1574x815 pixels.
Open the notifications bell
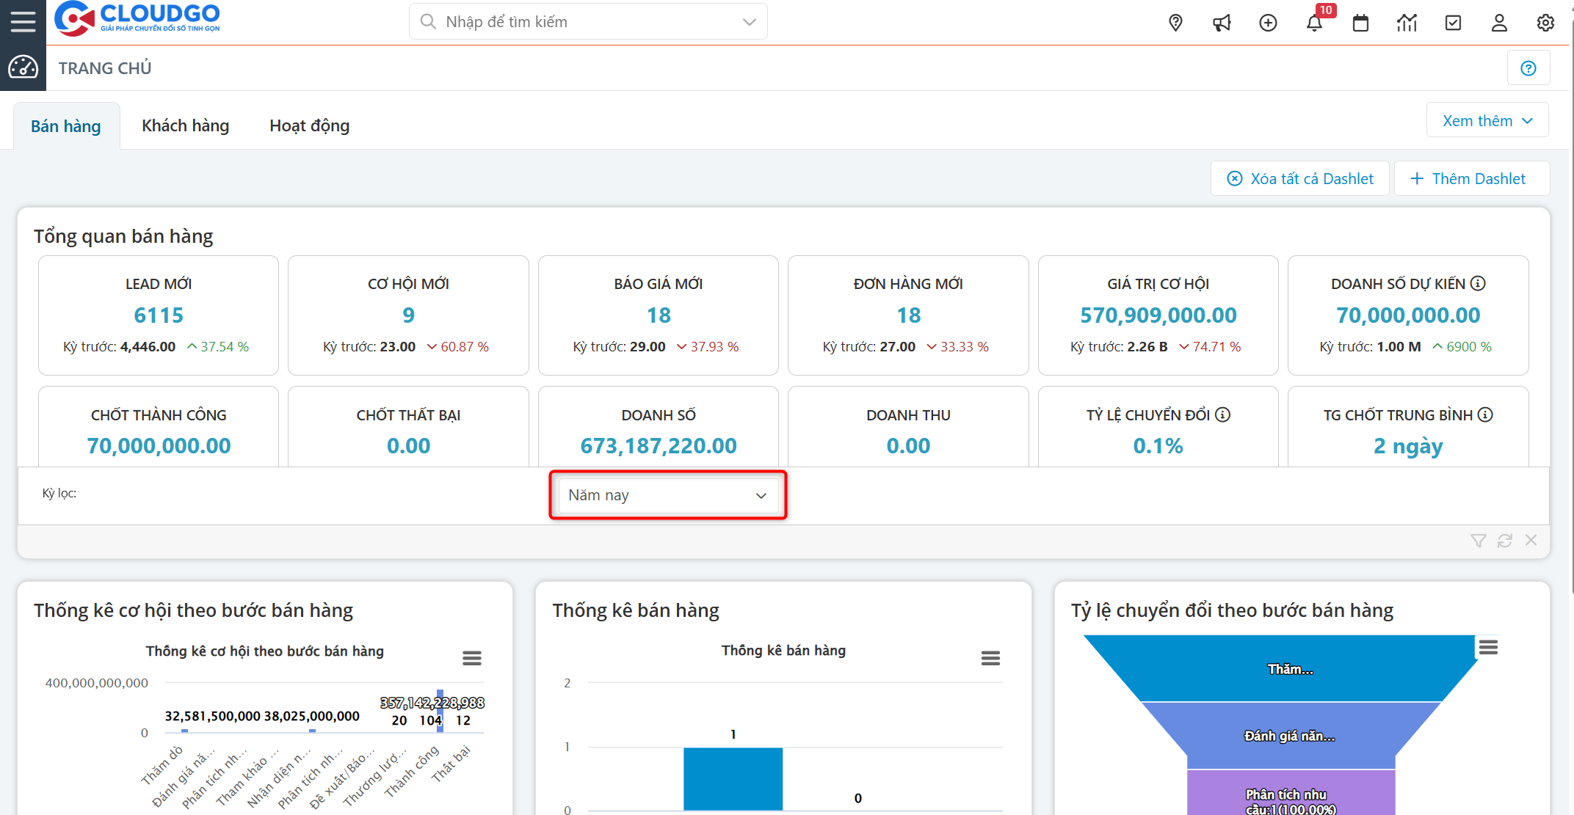click(1314, 23)
